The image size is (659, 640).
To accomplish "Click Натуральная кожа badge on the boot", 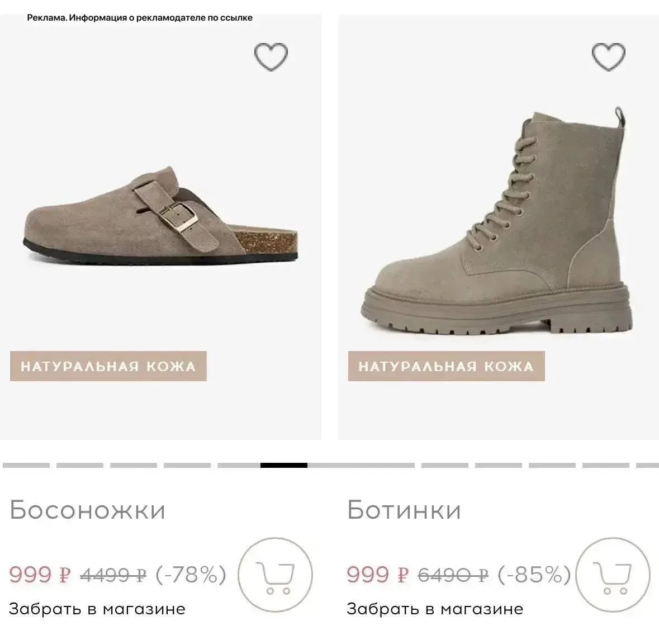I will 447,366.
